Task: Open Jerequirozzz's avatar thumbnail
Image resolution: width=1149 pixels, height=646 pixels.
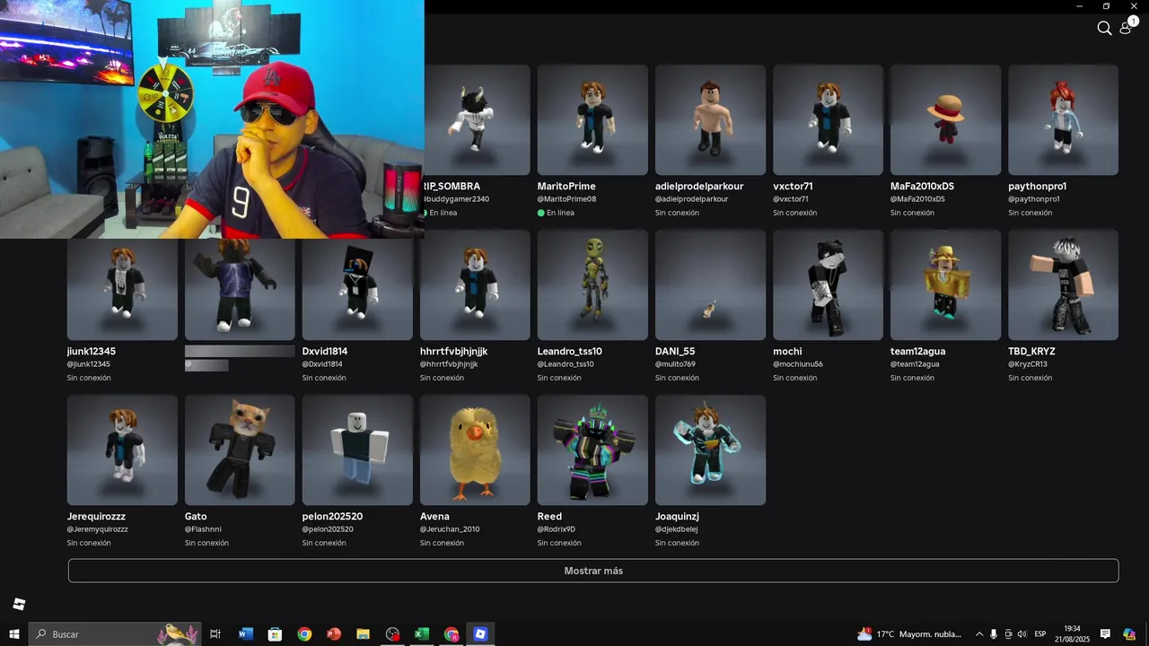Action: pyautogui.click(x=122, y=450)
